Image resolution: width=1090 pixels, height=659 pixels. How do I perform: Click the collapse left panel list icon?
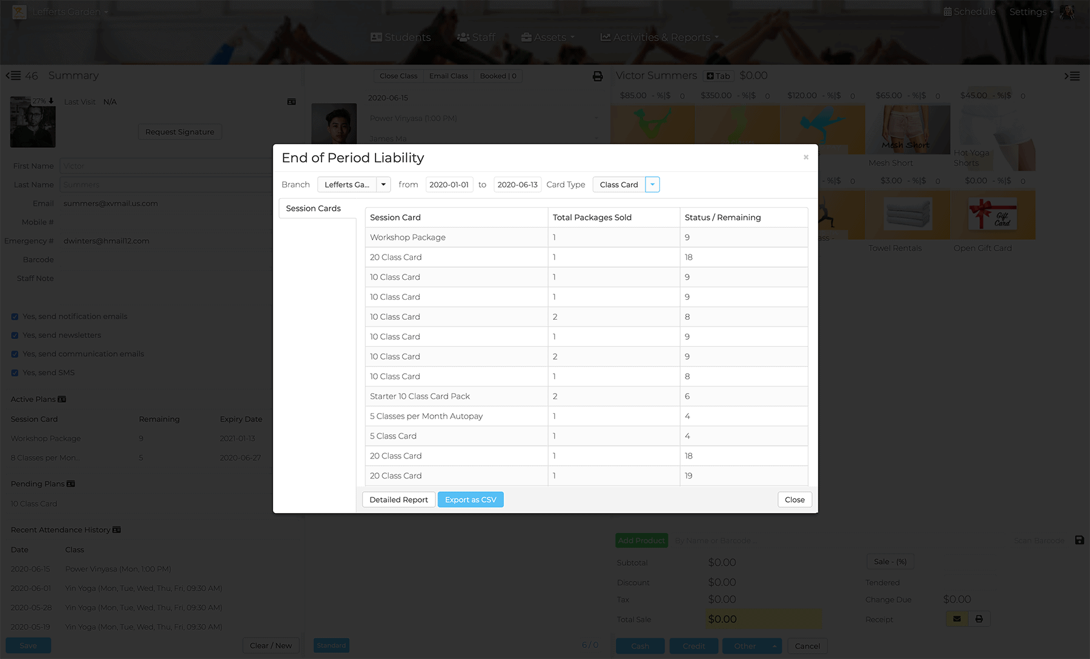(13, 76)
